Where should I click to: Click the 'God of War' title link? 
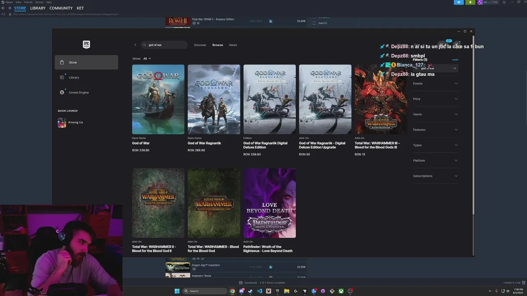pyautogui.click(x=141, y=143)
